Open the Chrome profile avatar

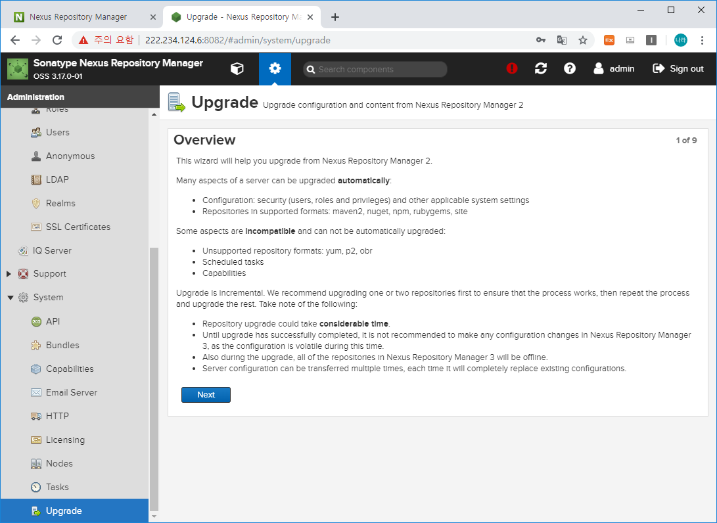(x=680, y=40)
